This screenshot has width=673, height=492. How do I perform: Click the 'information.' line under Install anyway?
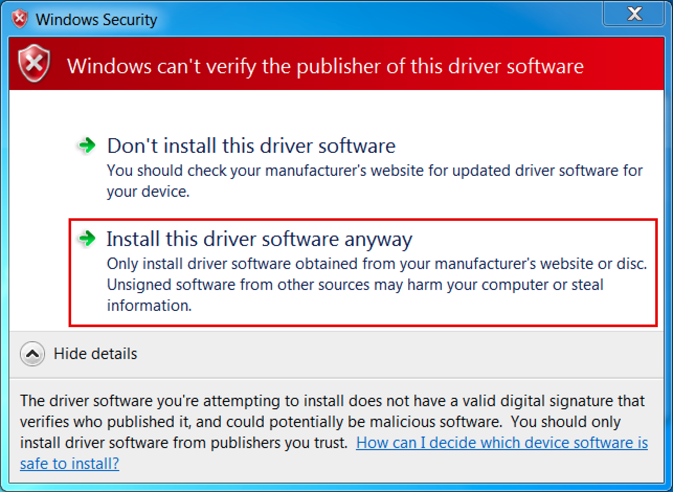click(149, 306)
